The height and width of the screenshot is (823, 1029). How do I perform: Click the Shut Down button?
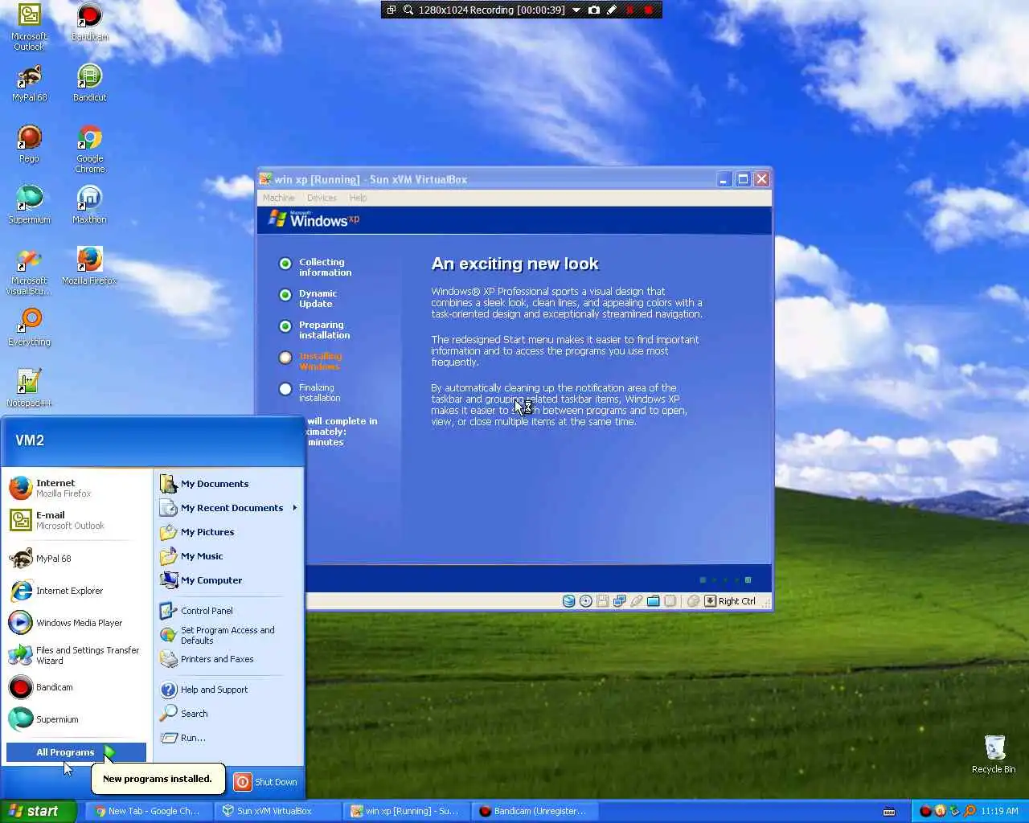pyautogui.click(x=266, y=782)
